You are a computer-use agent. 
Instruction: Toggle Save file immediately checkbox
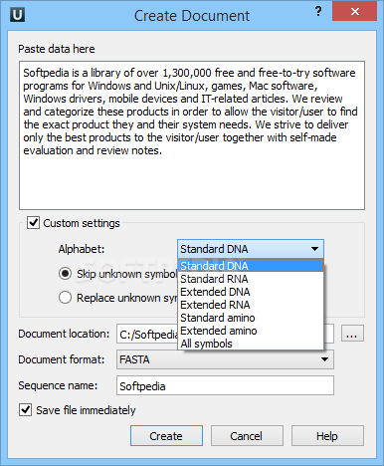click(x=26, y=410)
